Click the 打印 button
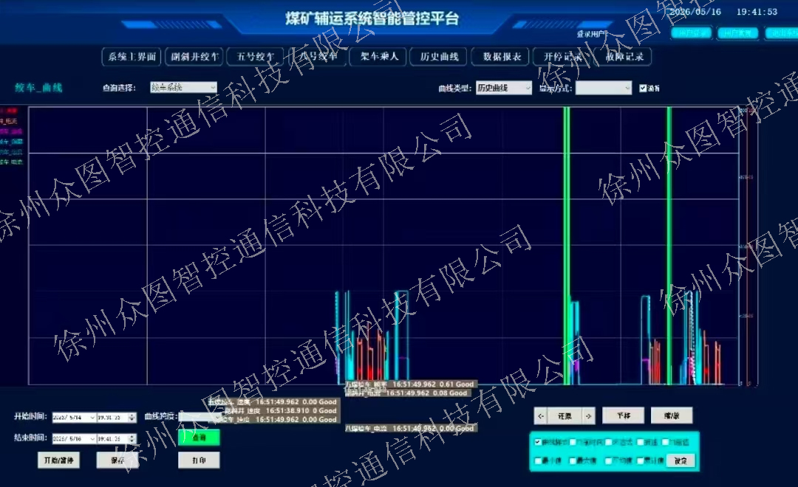 pos(199,460)
